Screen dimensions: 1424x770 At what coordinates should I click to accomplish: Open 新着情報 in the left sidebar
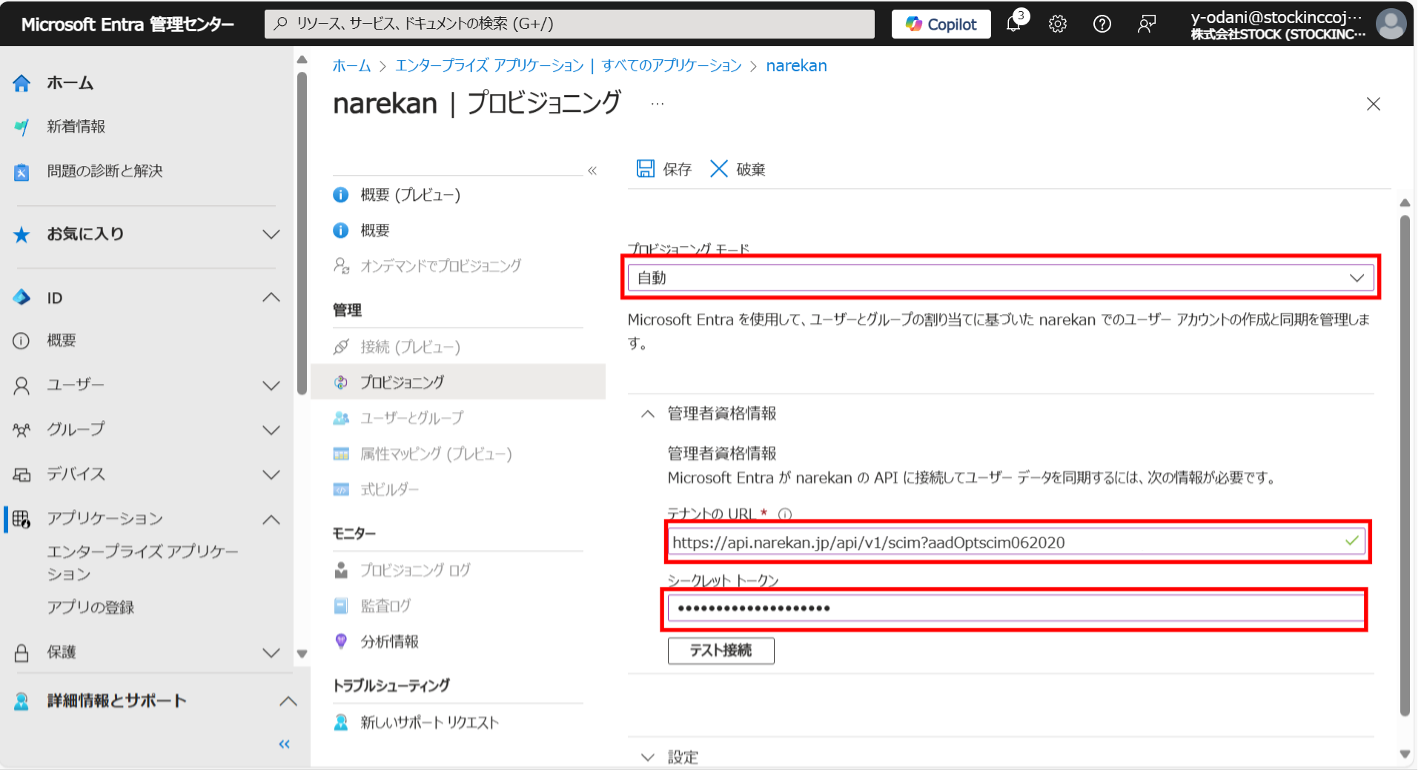pyautogui.click(x=76, y=127)
